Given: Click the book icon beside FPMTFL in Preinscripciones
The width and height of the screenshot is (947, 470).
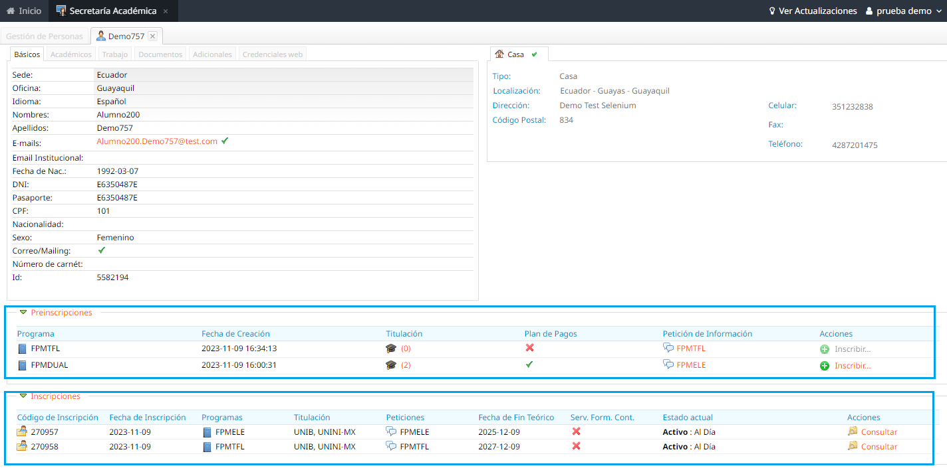Looking at the screenshot, I should click(x=23, y=349).
